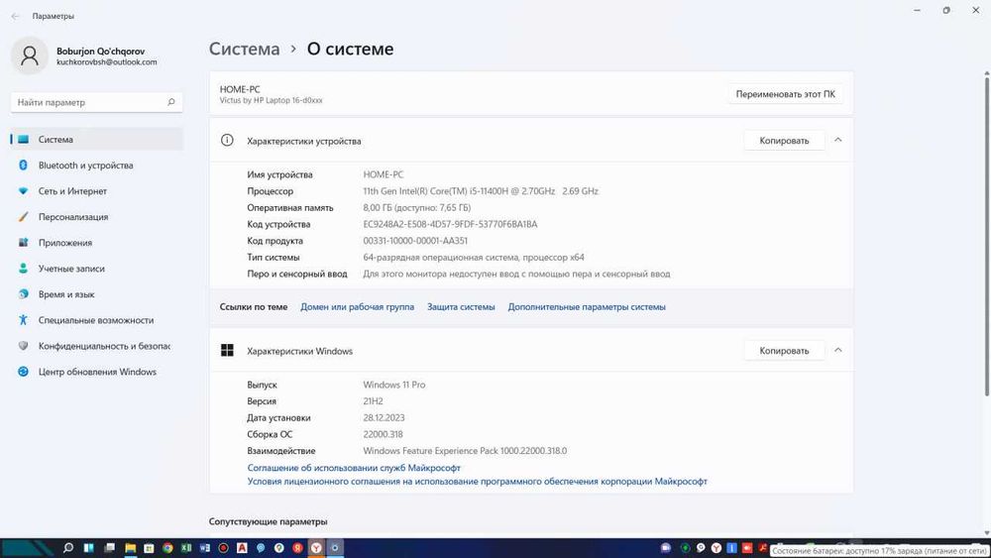Open taskbar Search magnifier
This screenshot has width=991, height=558.
tap(68, 548)
